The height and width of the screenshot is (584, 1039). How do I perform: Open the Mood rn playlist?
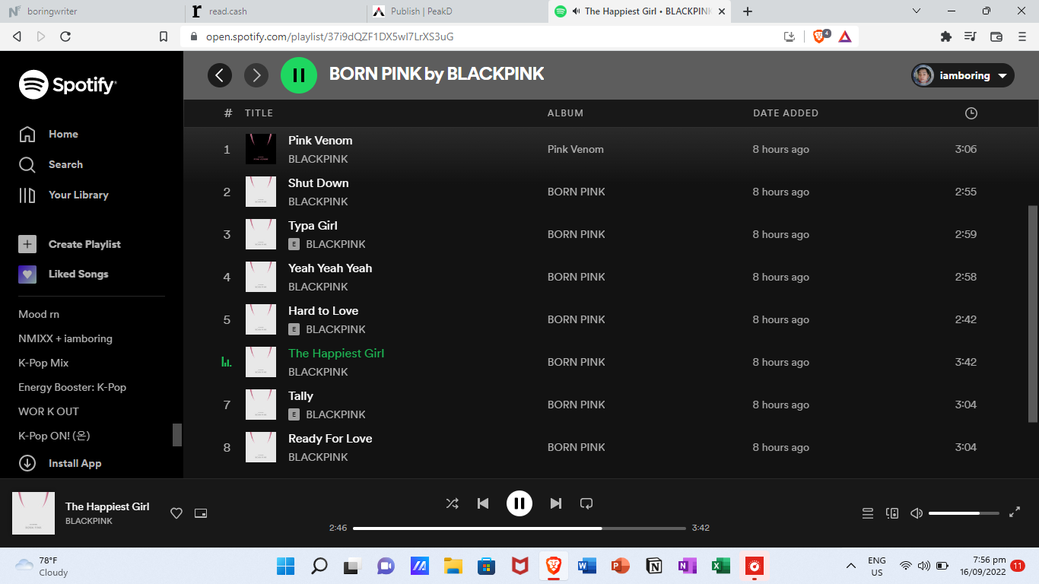(x=39, y=314)
